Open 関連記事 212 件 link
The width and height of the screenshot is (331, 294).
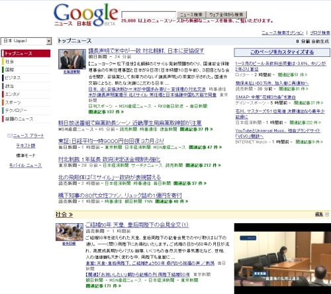pos(203,166)
